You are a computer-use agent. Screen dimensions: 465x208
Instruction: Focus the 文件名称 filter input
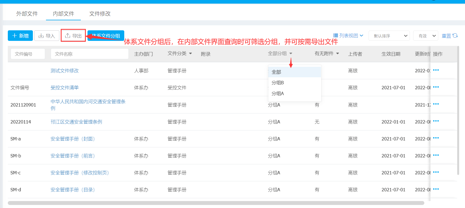click(x=89, y=54)
